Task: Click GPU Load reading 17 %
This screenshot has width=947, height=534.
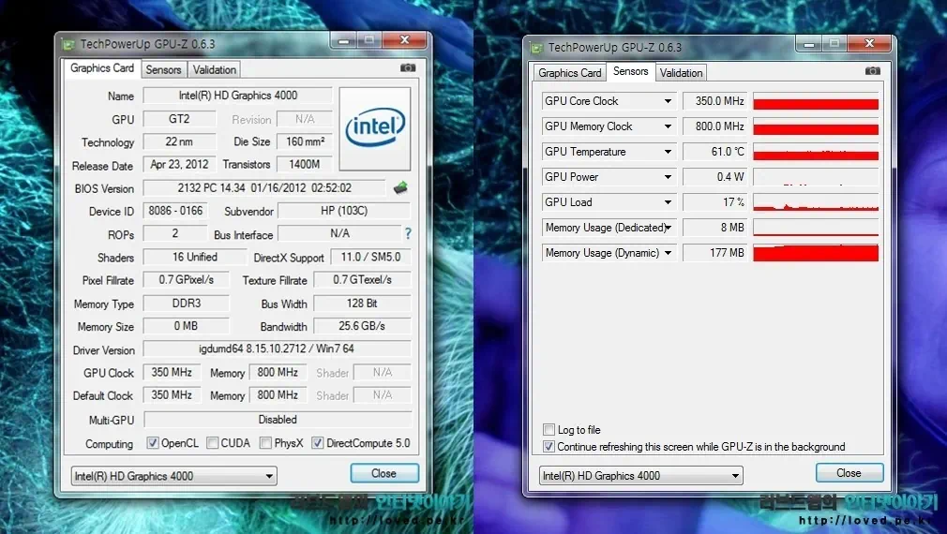Action: click(715, 202)
